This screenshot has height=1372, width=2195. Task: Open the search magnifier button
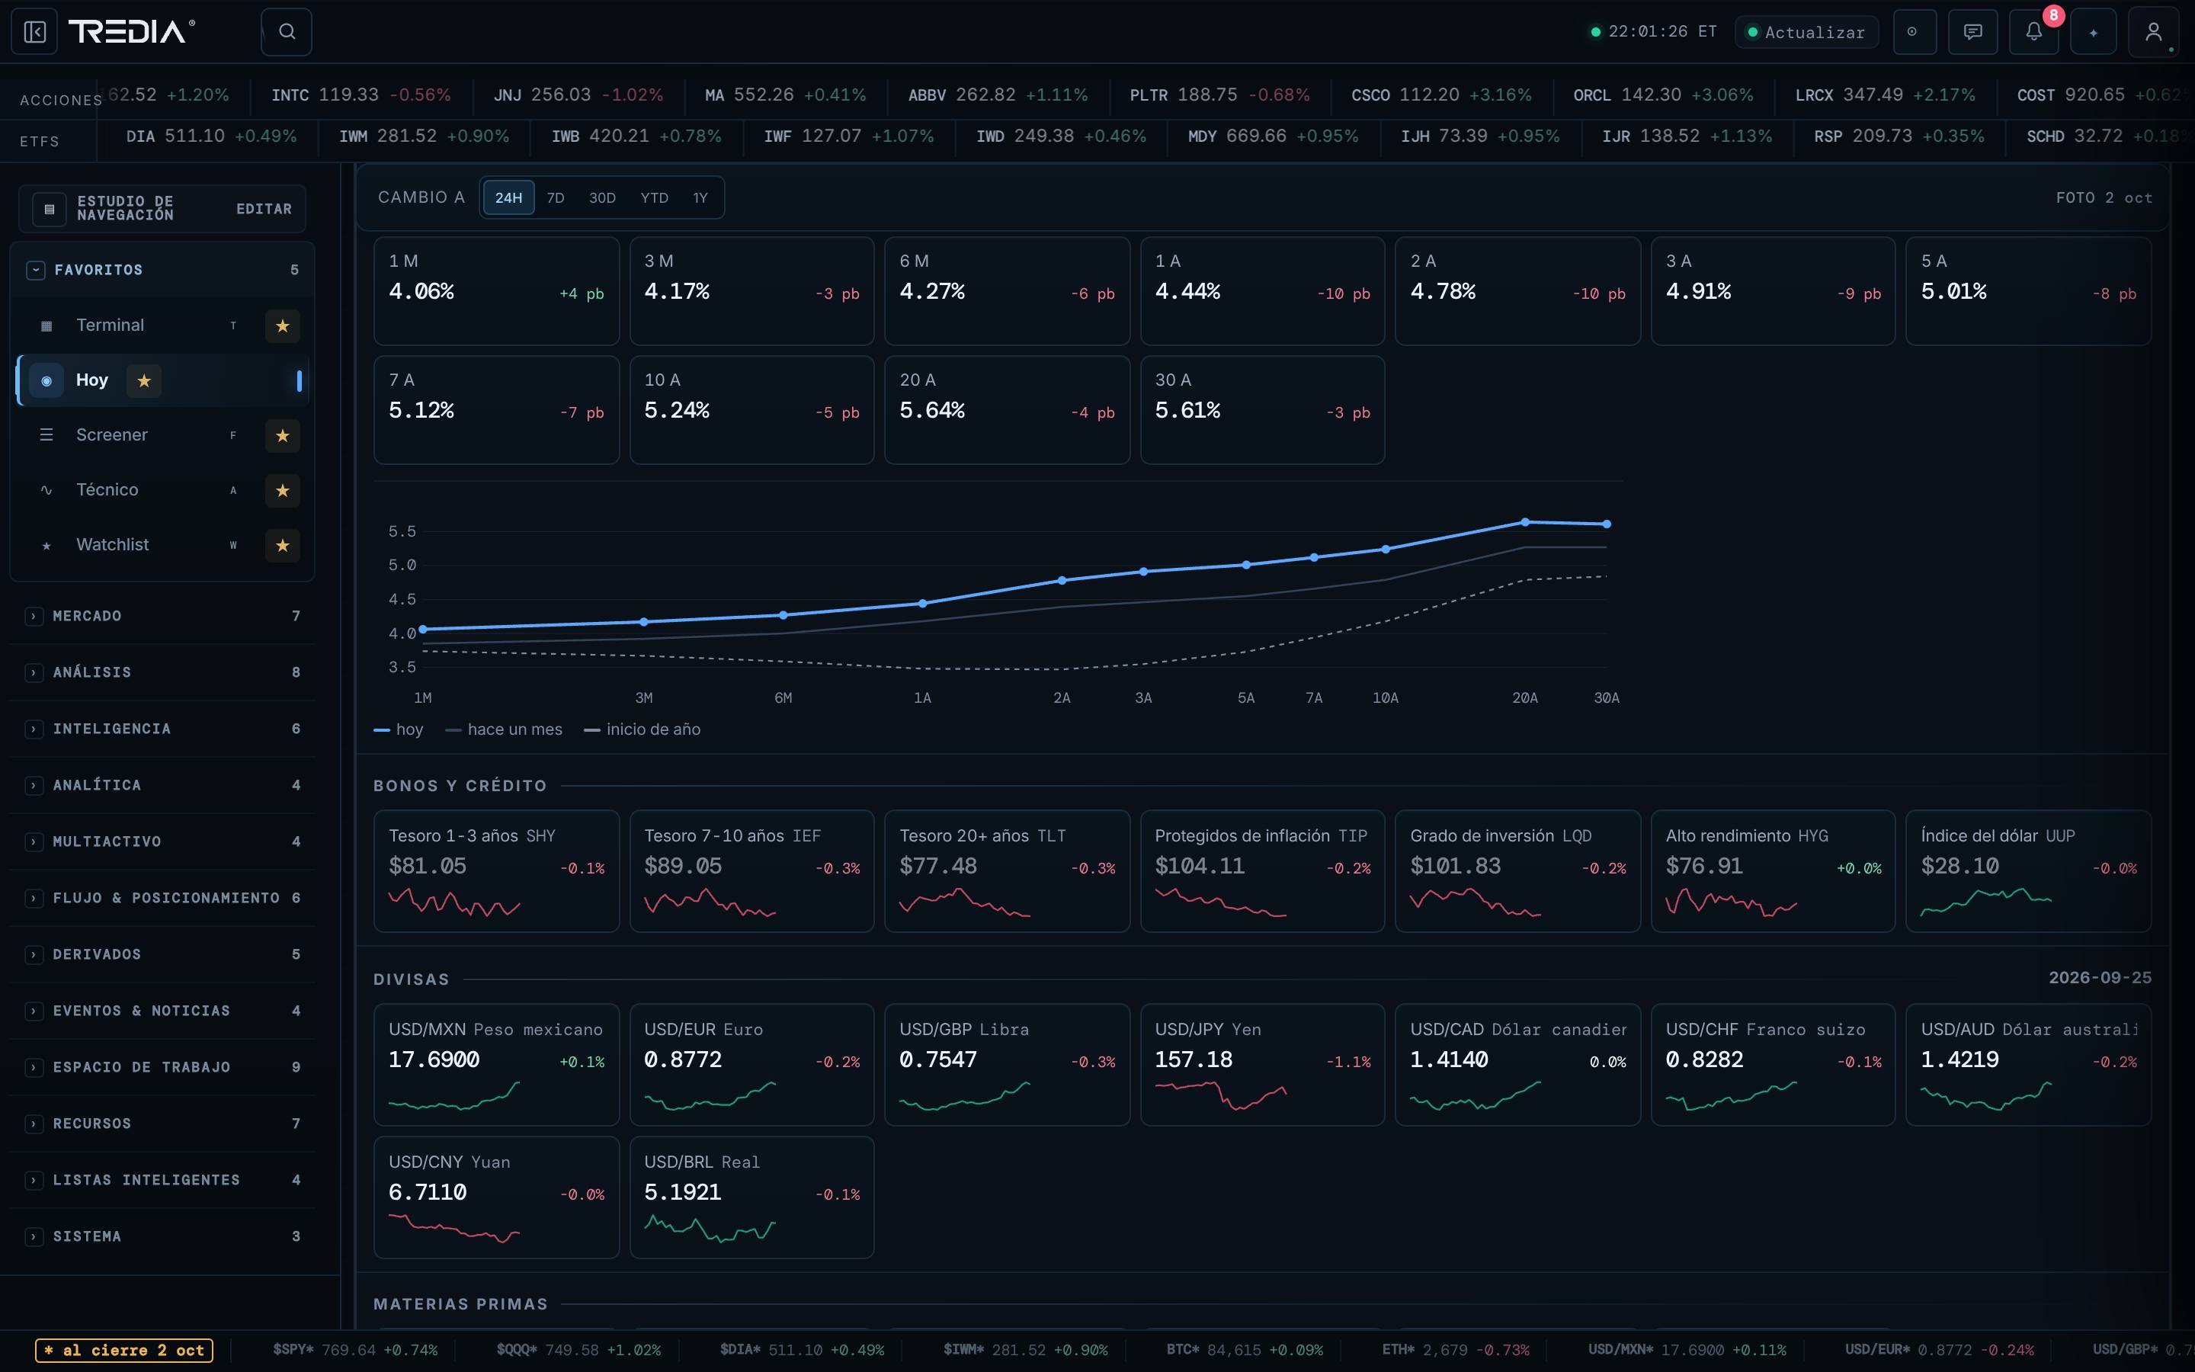click(x=287, y=32)
